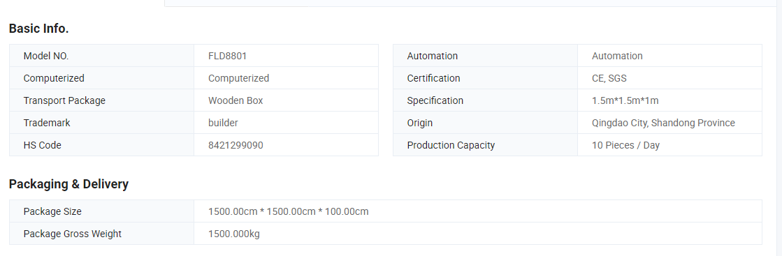Viewport: 782px width, 256px height.
Task: Click the 1500.000kg gross weight value
Action: coord(234,234)
